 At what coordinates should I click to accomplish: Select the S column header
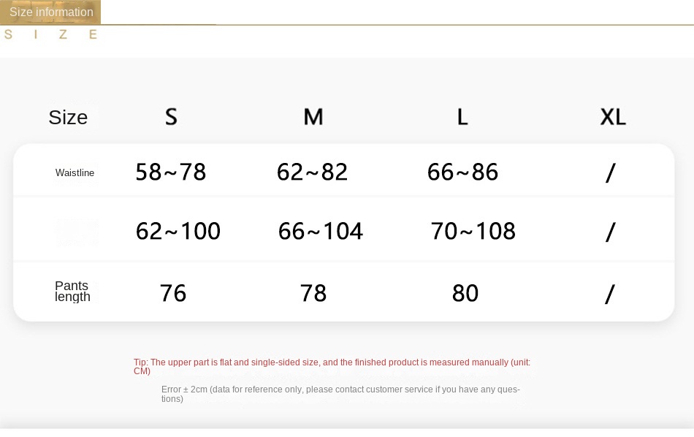point(171,117)
